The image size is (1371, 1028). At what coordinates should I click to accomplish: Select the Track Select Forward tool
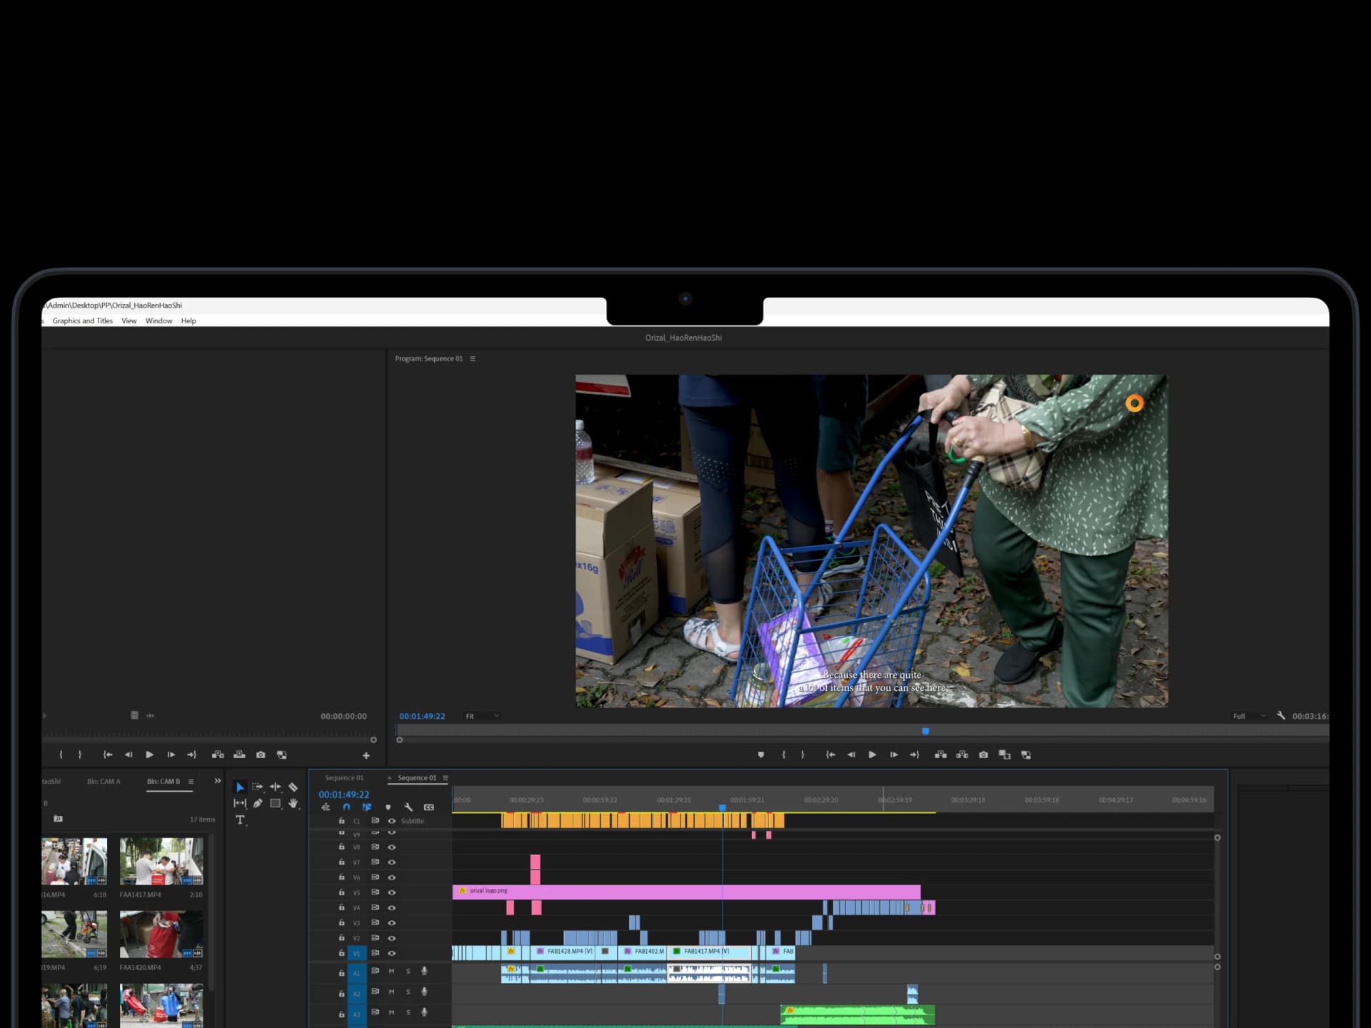(257, 787)
